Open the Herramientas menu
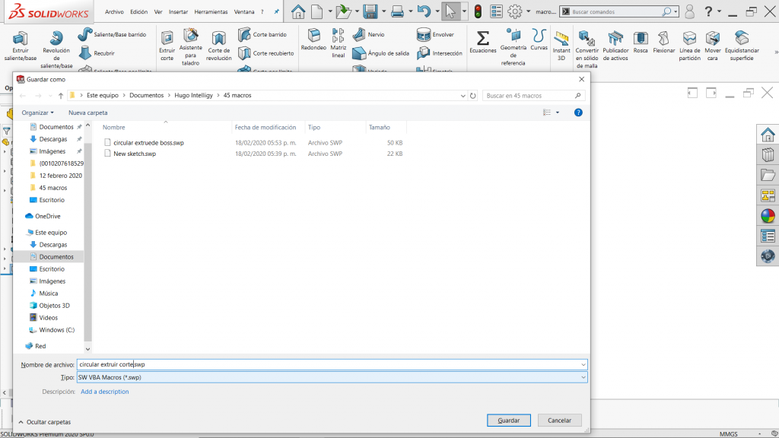The width and height of the screenshot is (779, 438). (x=211, y=11)
